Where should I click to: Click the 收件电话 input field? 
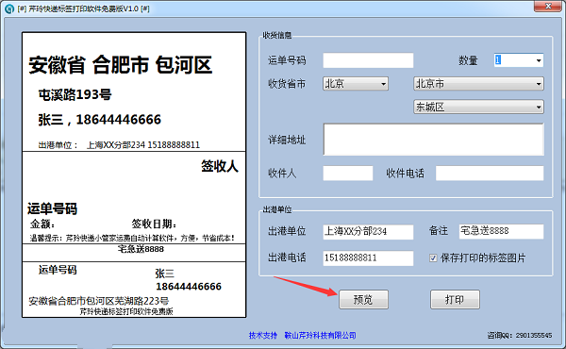(x=490, y=174)
